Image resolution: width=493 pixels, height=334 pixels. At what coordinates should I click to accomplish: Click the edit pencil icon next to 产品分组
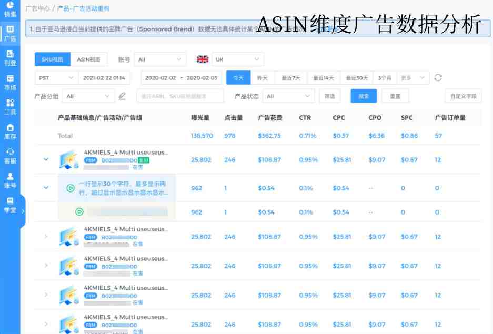122,96
